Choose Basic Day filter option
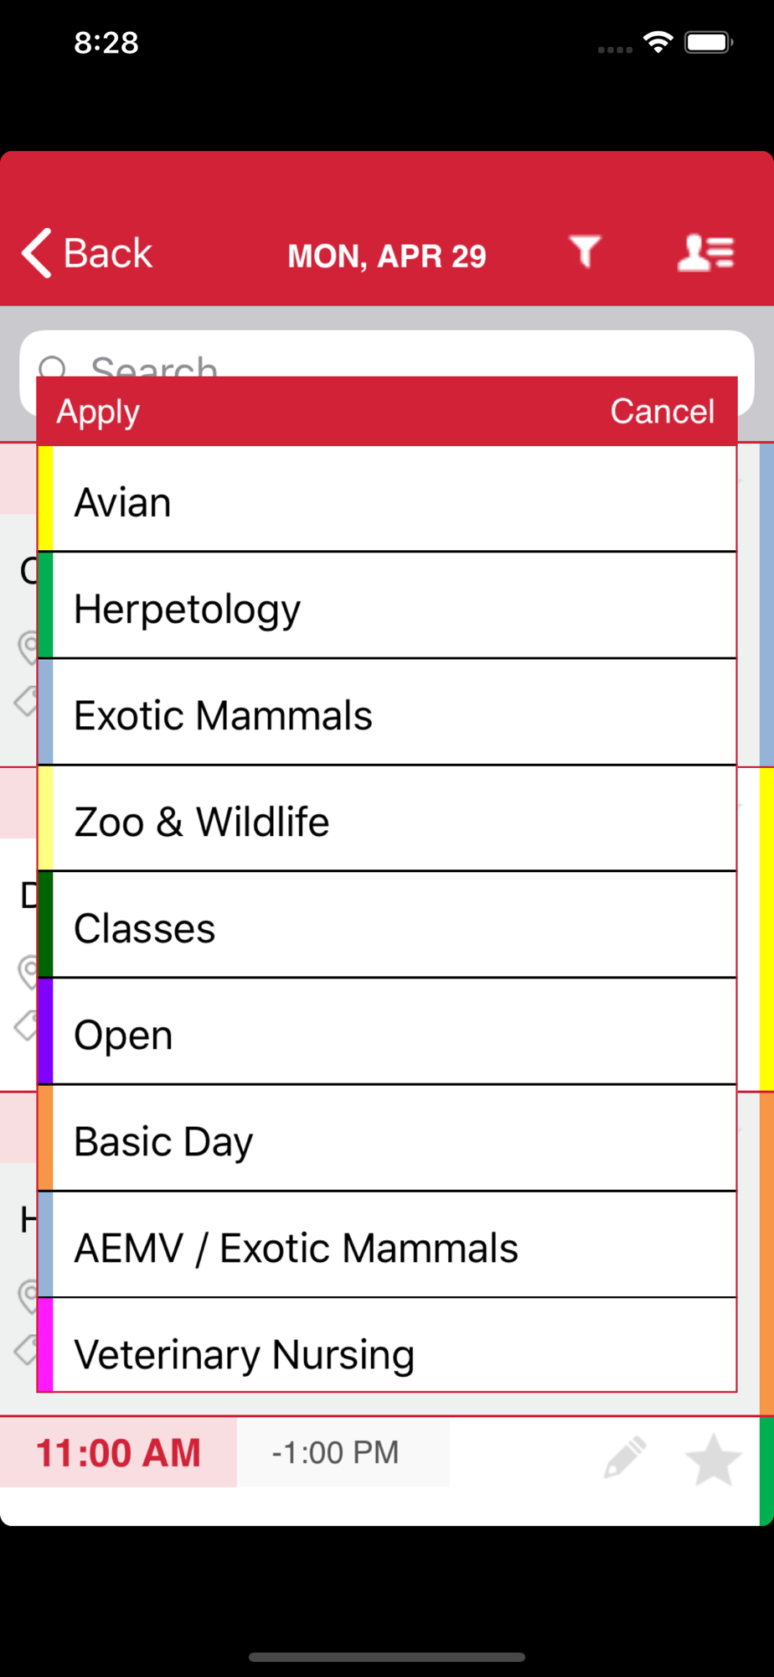 click(387, 1138)
